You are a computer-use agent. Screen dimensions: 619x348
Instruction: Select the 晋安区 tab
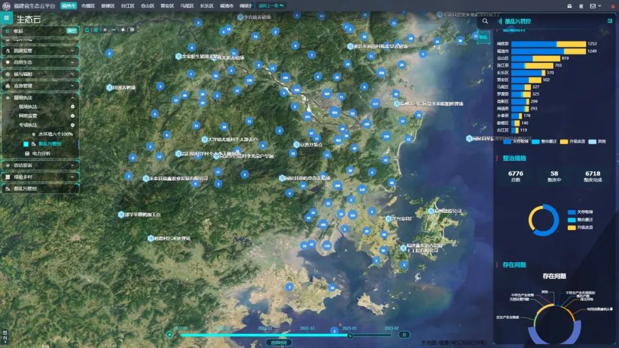[167, 6]
